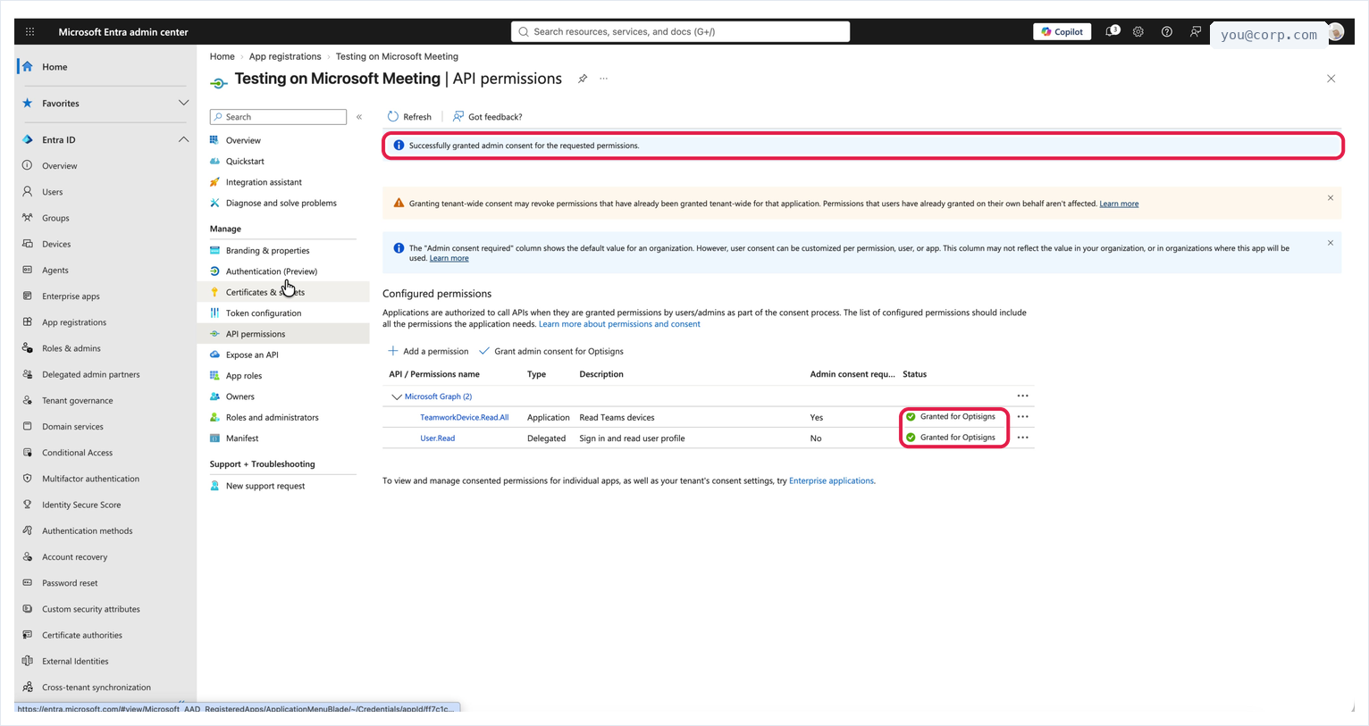The image size is (1369, 726).
Task: Open the User.Read permission link
Action: coord(438,438)
